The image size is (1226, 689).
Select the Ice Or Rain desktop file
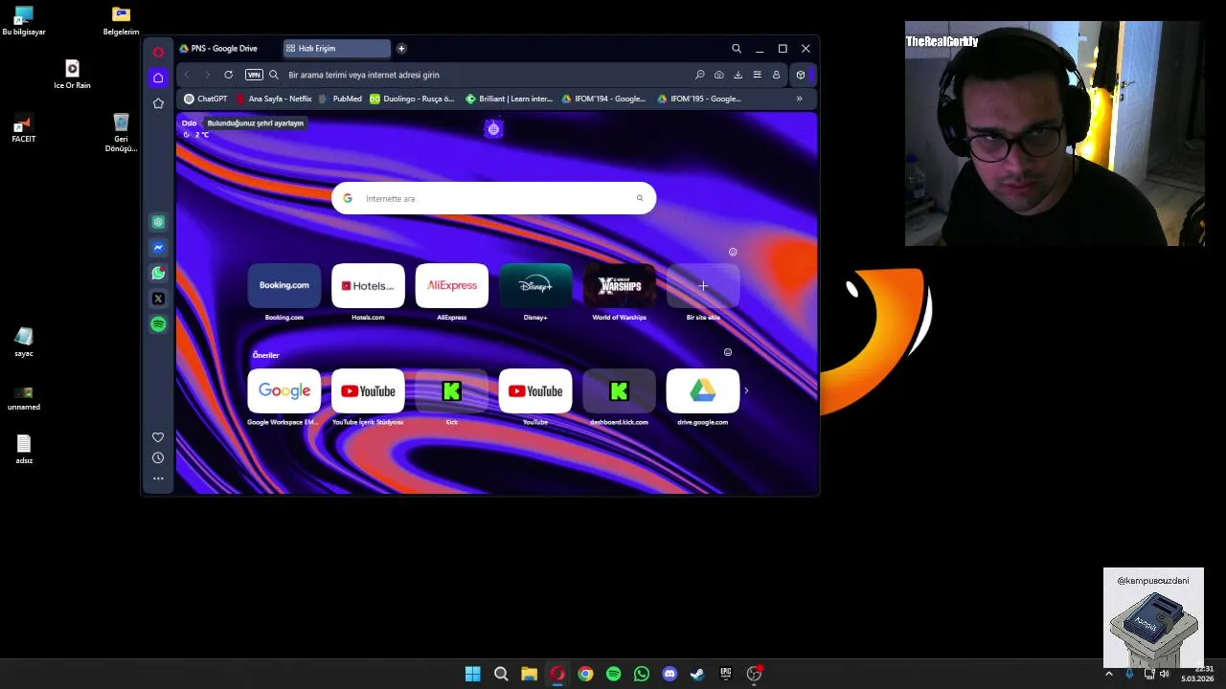[x=72, y=75]
